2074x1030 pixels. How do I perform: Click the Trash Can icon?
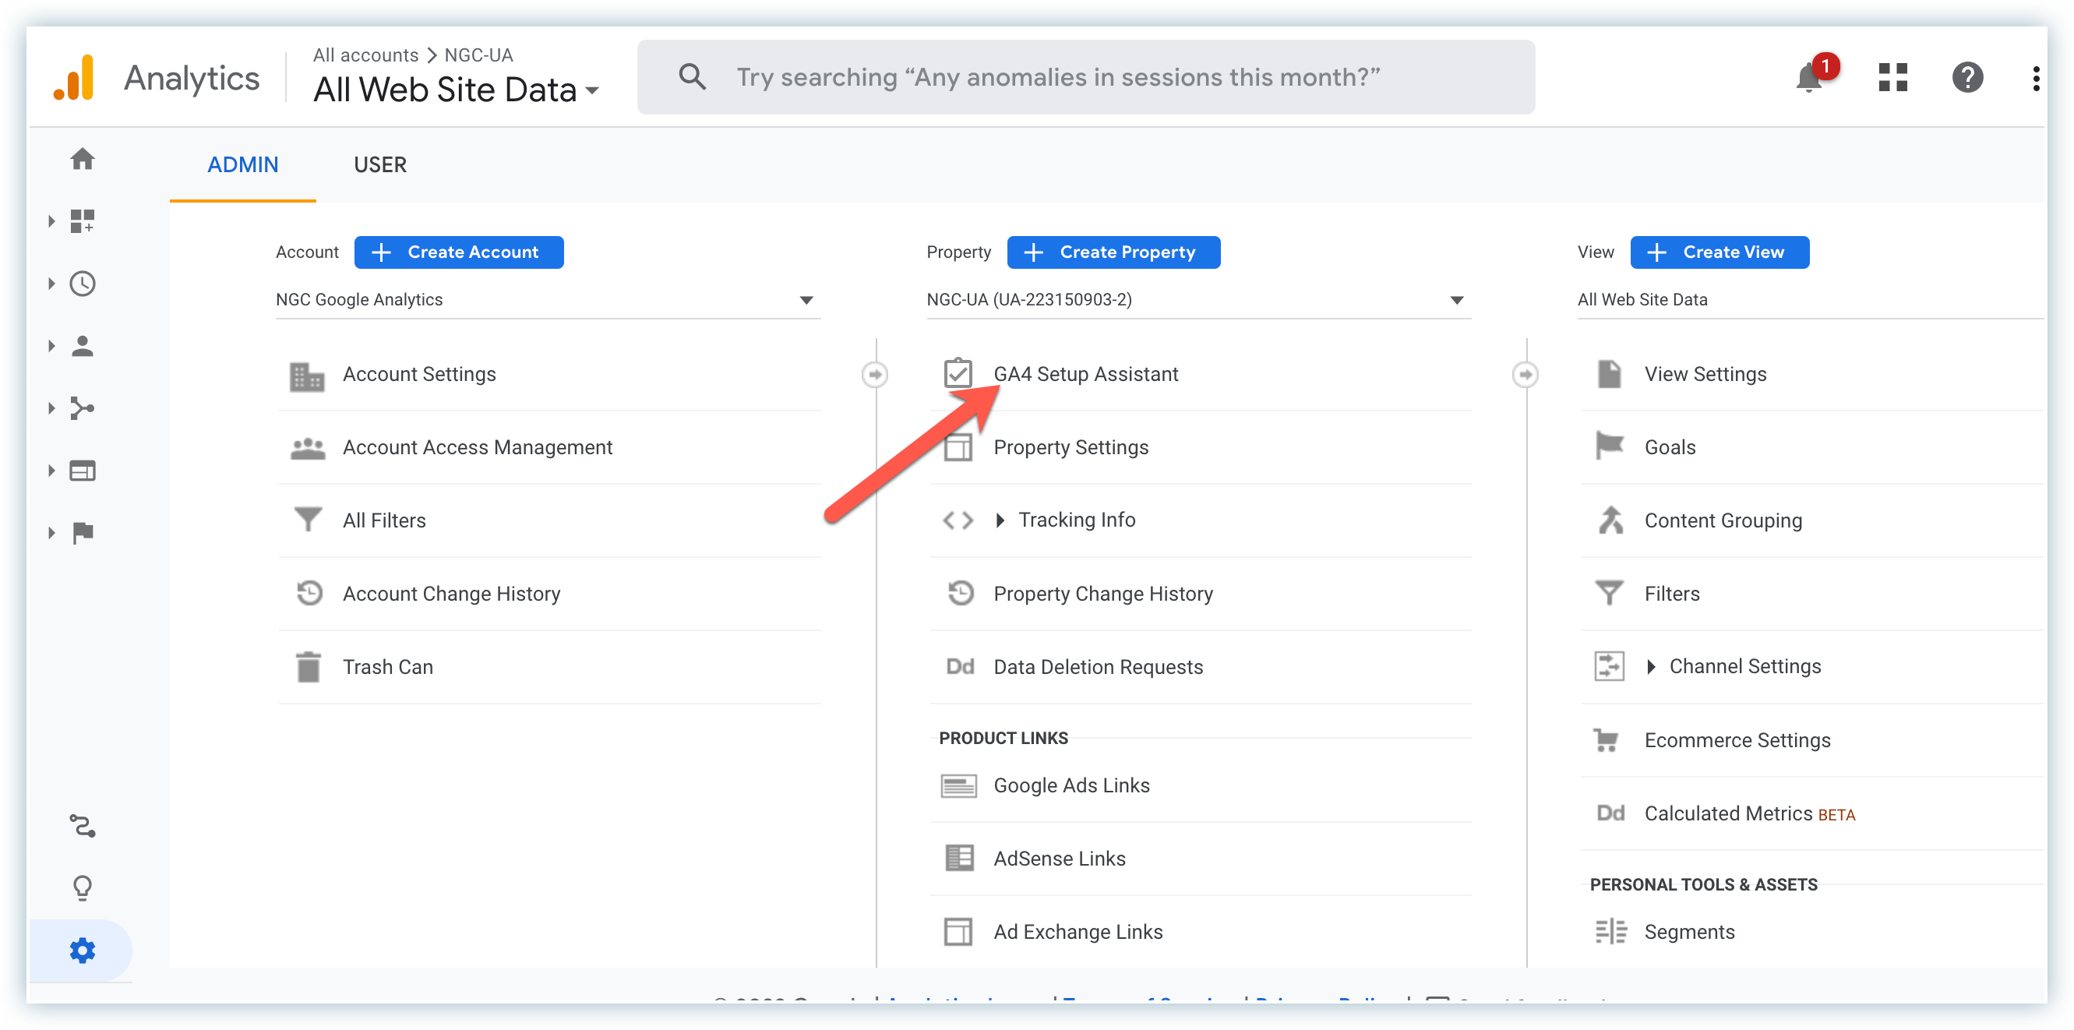click(308, 667)
